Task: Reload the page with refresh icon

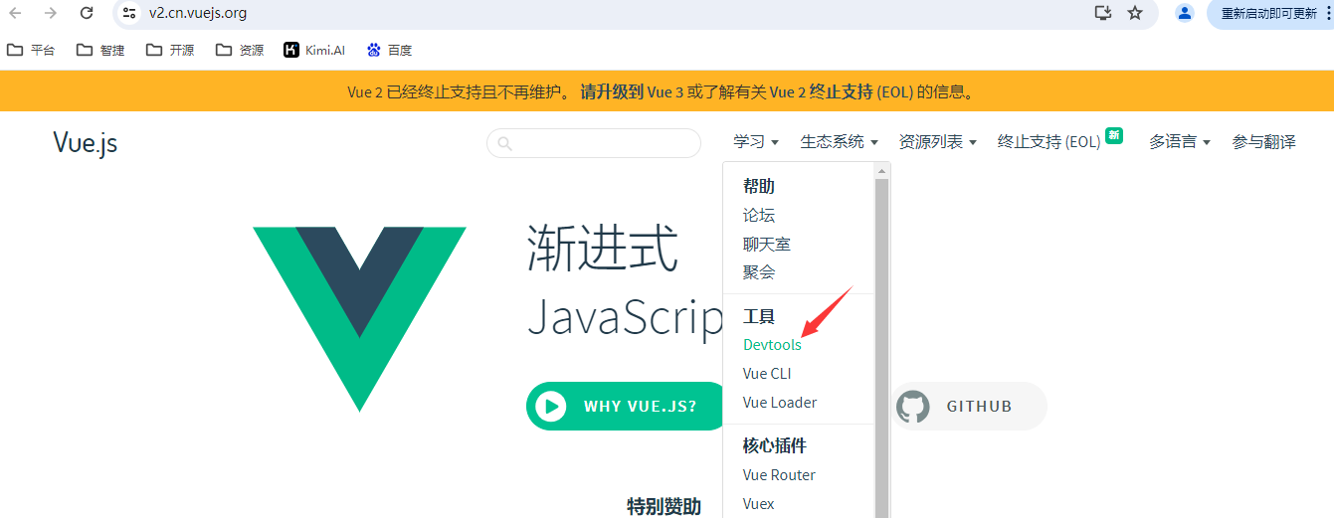Action: 87,13
